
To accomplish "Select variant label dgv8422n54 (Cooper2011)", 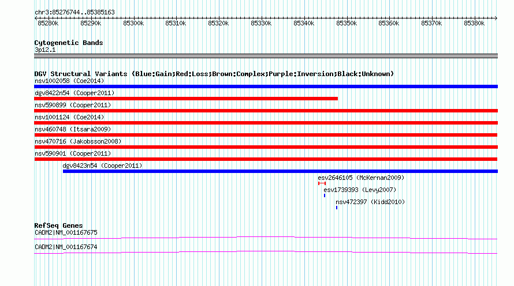I will (x=75, y=93).
